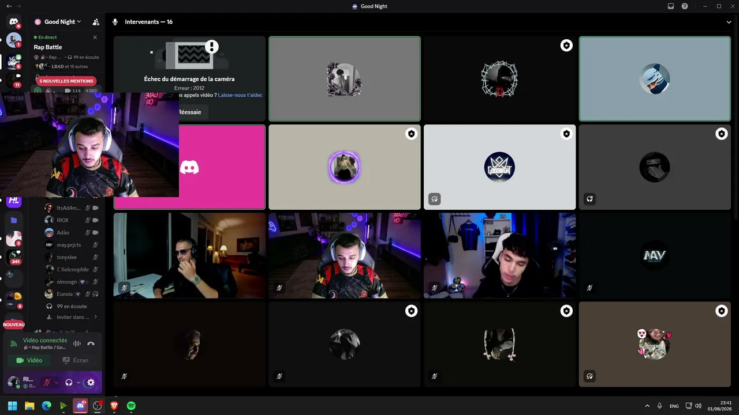Open Spotify from taskbar
The height and width of the screenshot is (415, 739).
click(x=131, y=406)
